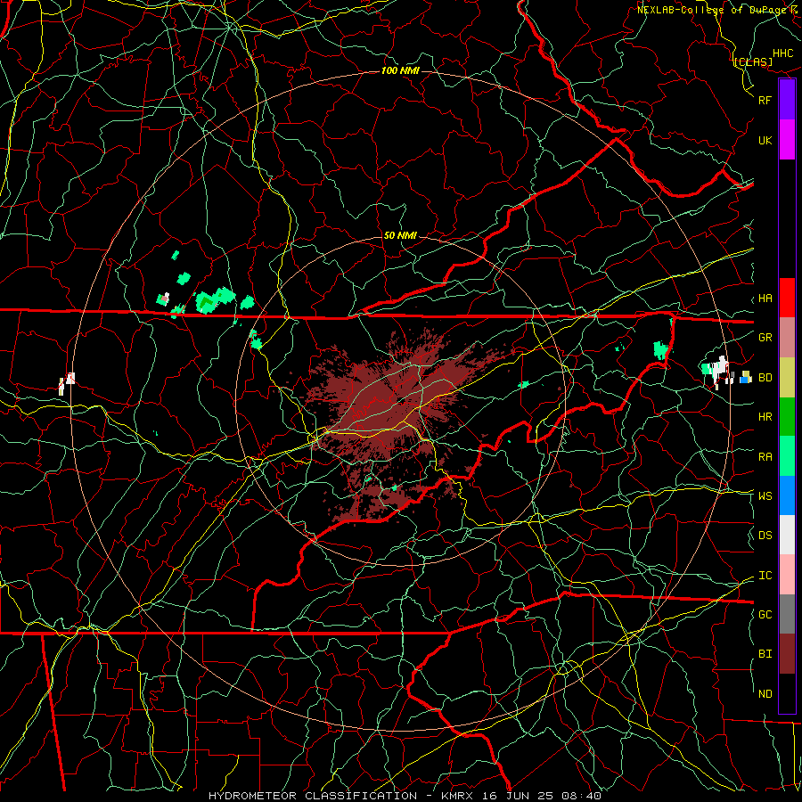The width and height of the screenshot is (802, 802).
Task: Click the RF legend label
Action: [x=765, y=100]
